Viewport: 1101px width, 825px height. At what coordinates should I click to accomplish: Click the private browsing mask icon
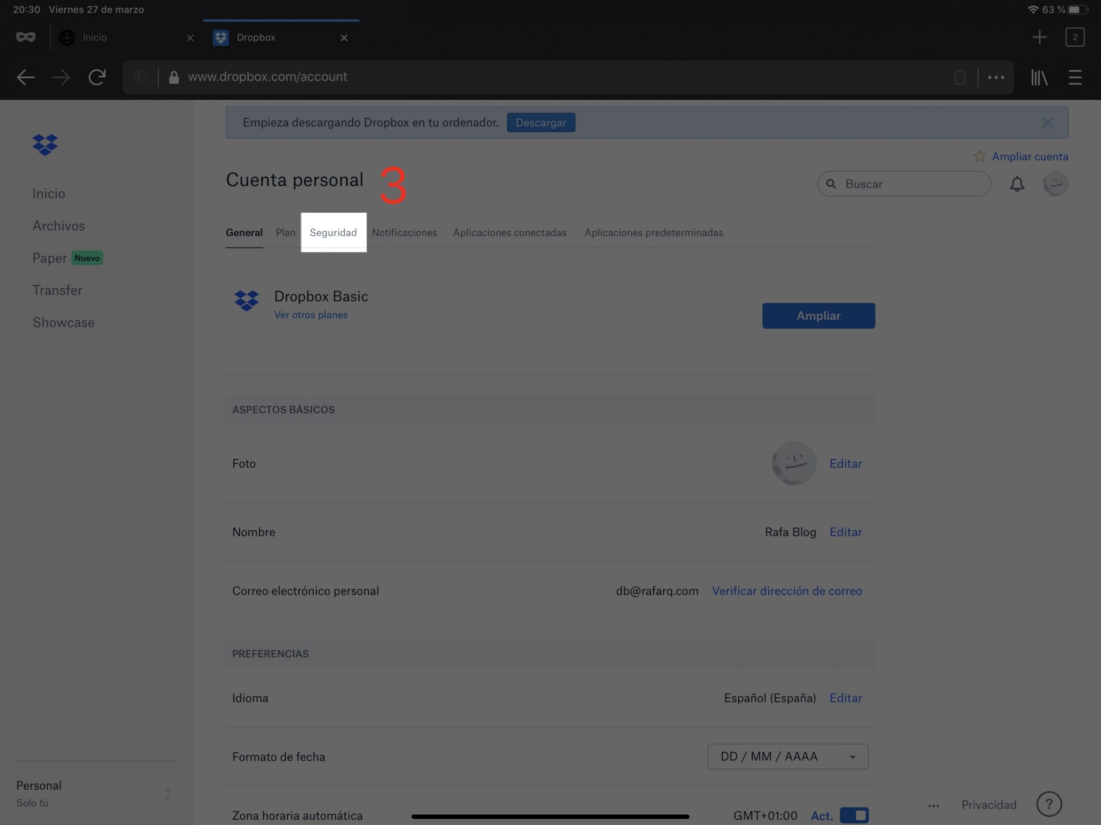point(25,37)
